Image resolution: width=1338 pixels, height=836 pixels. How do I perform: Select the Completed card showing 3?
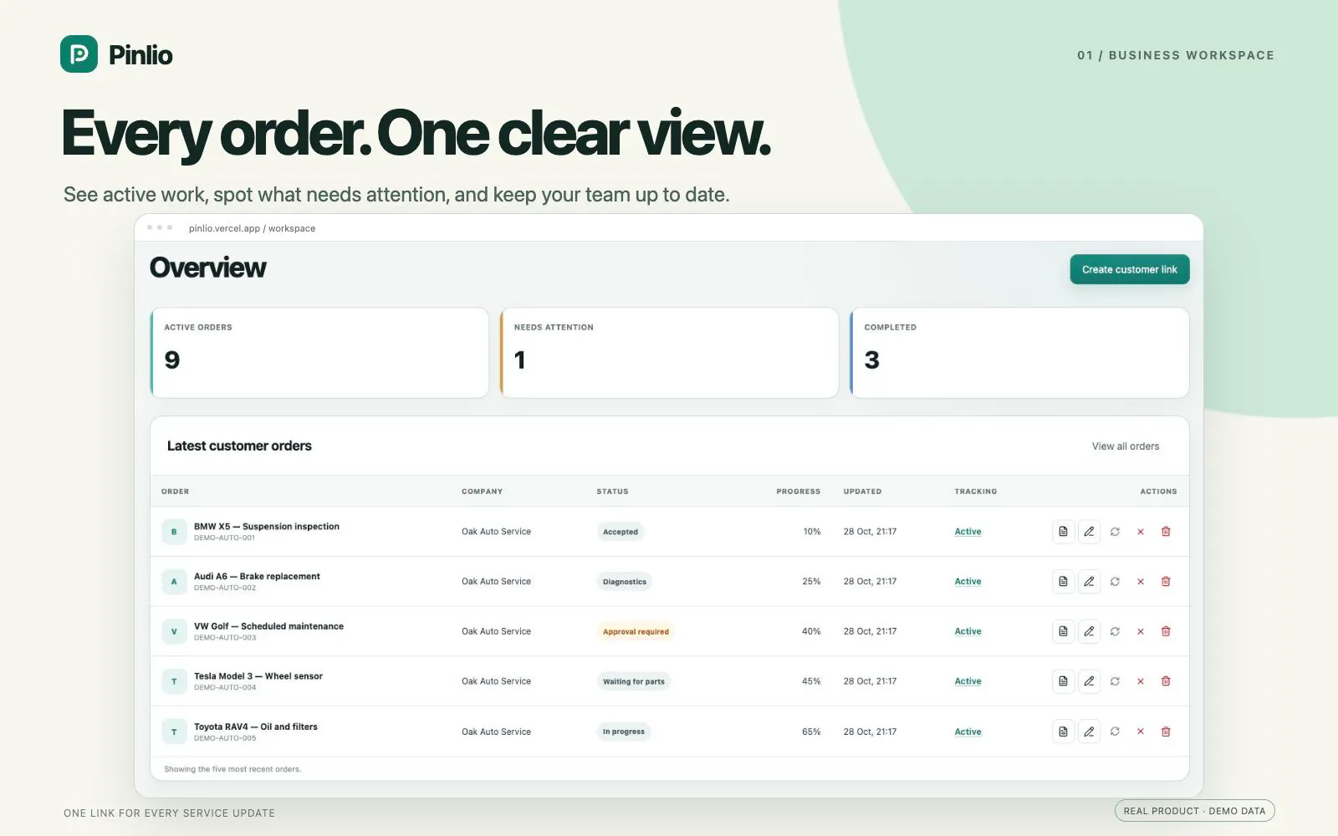pyautogui.click(x=1019, y=353)
